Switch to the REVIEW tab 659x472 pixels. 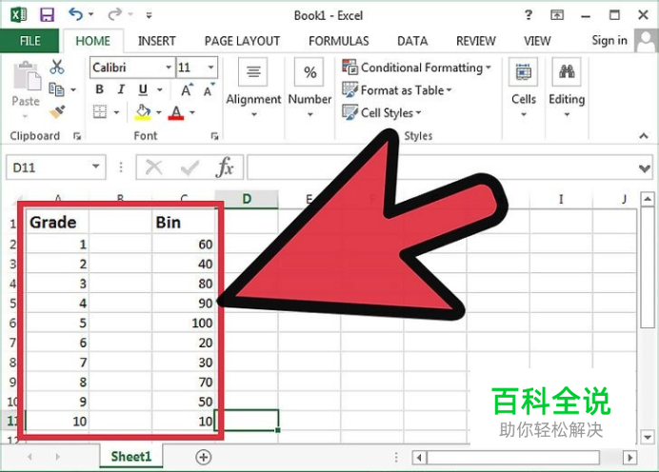click(476, 41)
